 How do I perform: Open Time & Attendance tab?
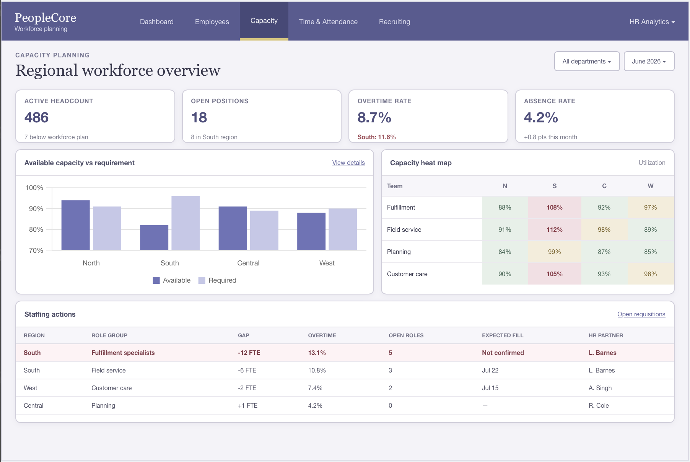(328, 22)
